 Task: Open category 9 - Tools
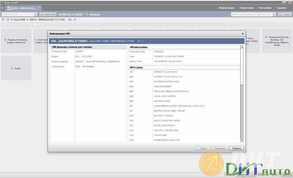16,68
